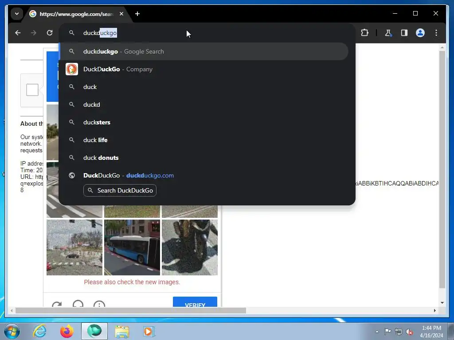Open the taskbar clock showing 1:44 PM

[x=431, y=332]
